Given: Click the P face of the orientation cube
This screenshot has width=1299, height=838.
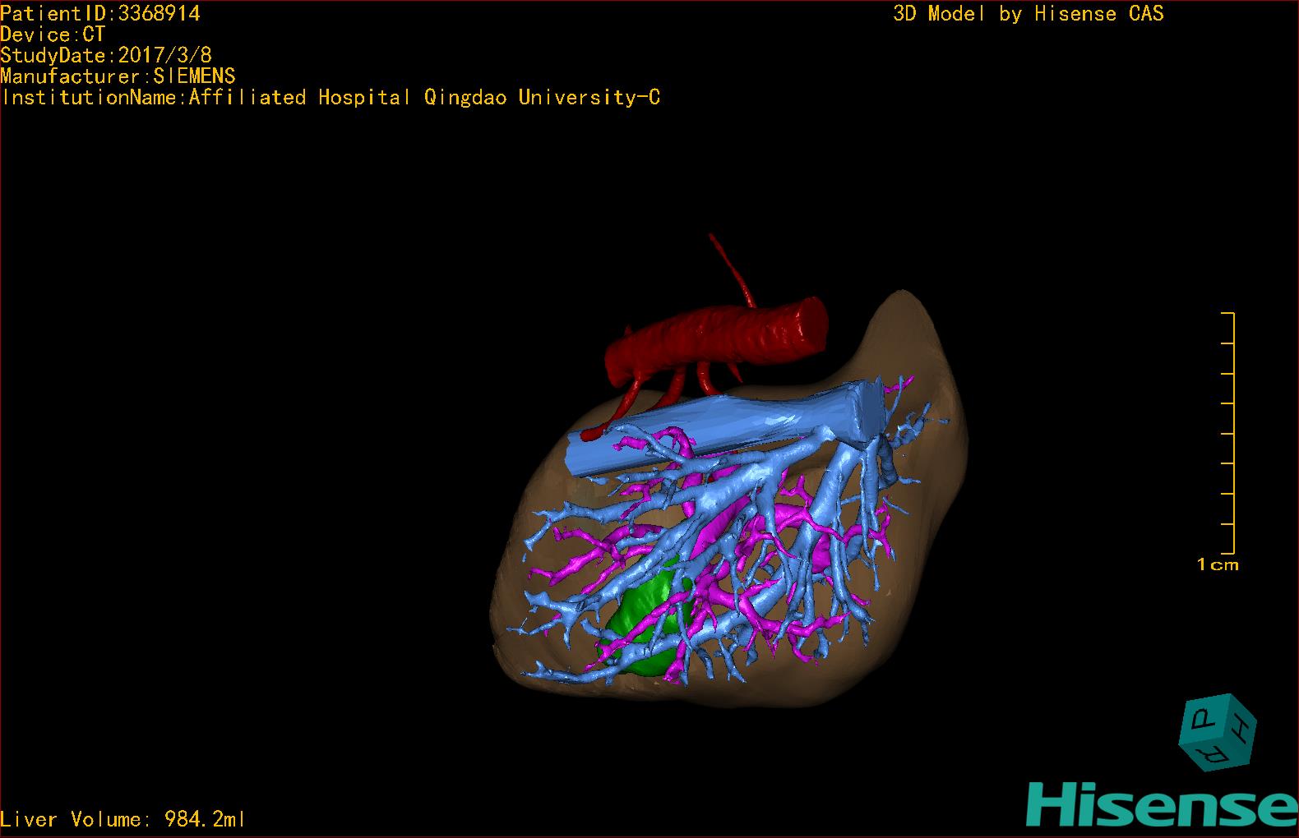Looking at the screenshot, I should click(1205, 717).
